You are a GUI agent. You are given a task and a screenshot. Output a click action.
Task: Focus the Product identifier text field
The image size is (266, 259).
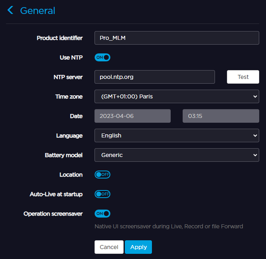[177, 38]
